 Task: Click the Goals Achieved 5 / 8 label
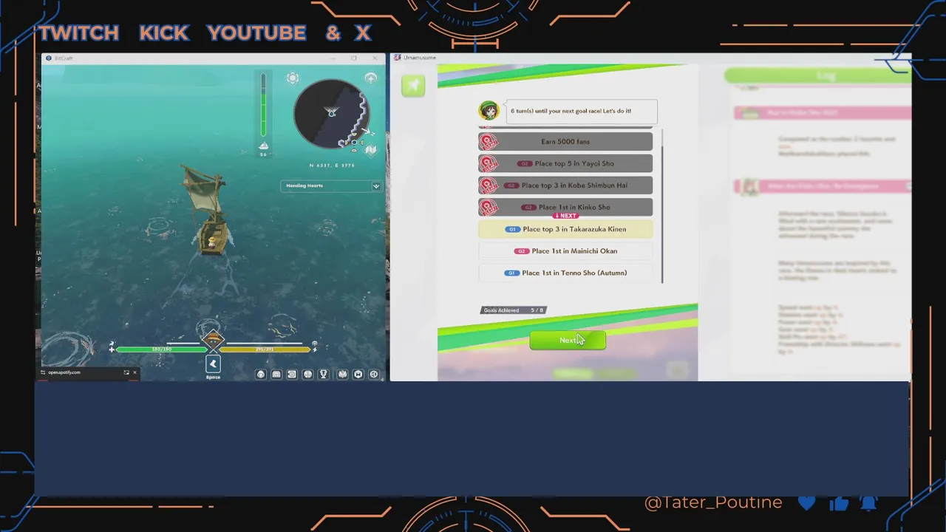(514, 310)
